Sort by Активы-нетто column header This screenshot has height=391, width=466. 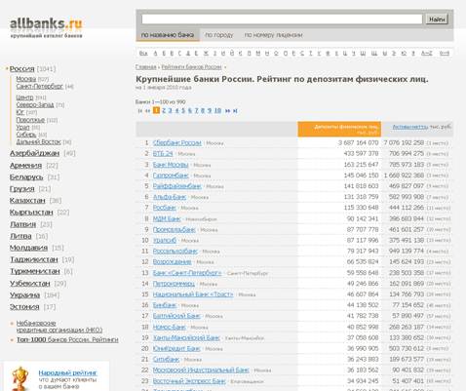pos(410,127)
